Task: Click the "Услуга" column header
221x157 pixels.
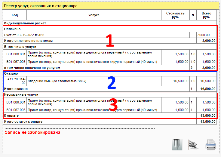Action: (x=94, y=15)
